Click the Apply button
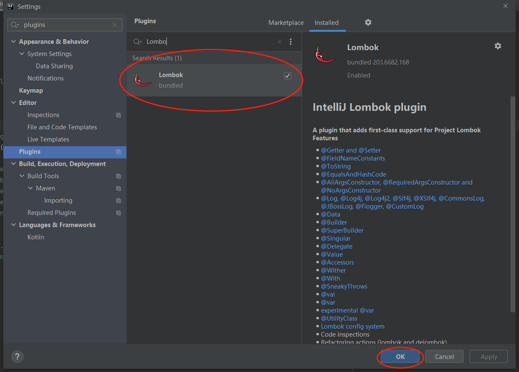This screenshot has height=372, width=519. [488, 356]
